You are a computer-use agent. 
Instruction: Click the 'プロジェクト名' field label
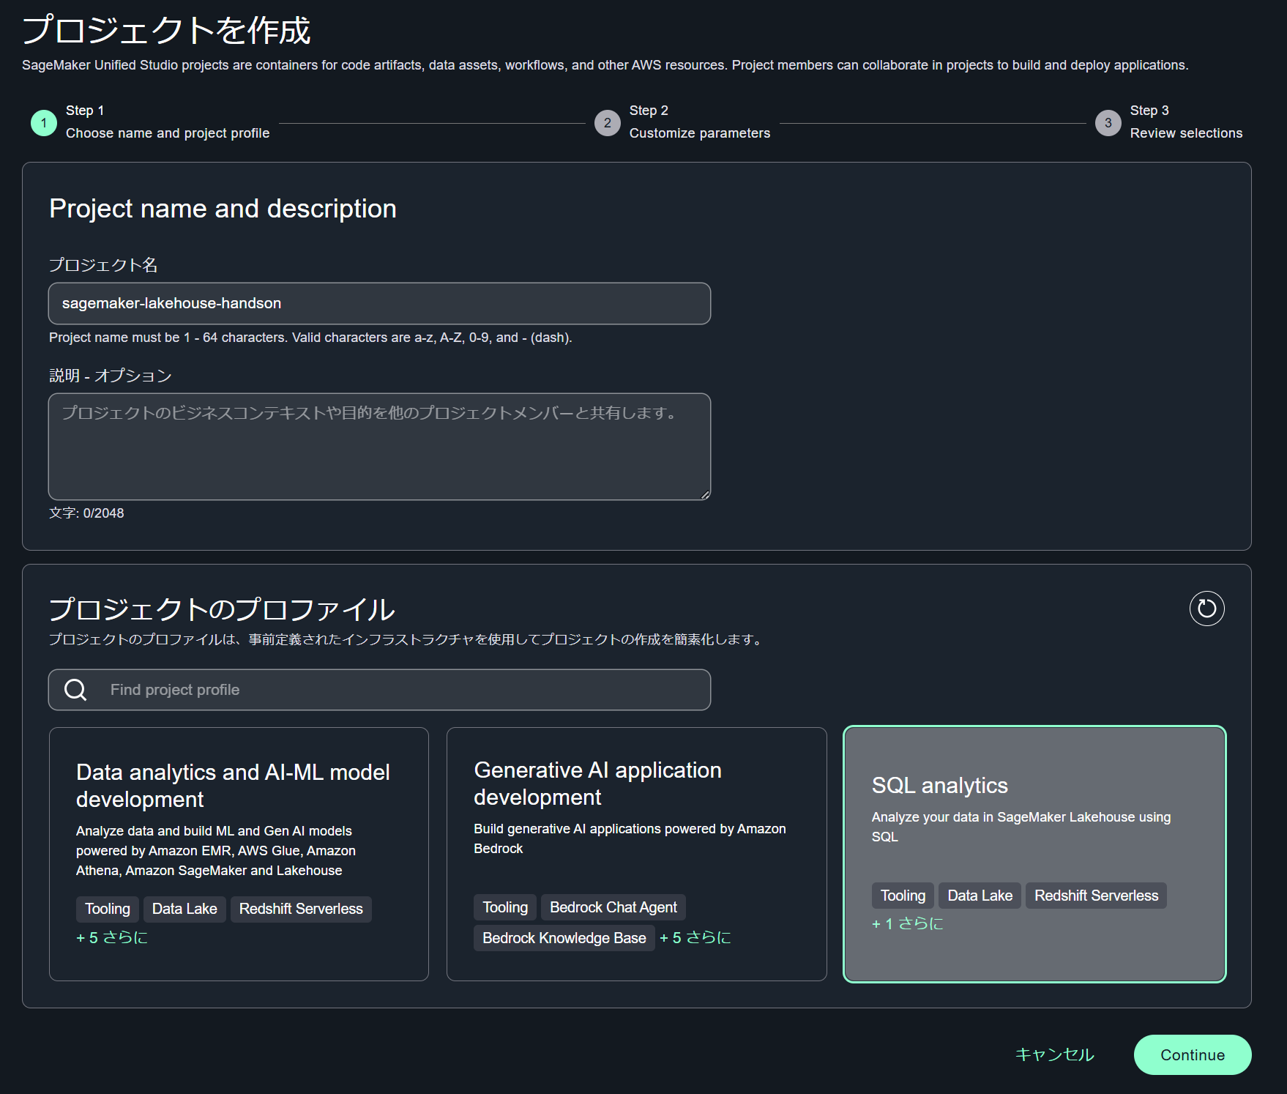point(103,265)
